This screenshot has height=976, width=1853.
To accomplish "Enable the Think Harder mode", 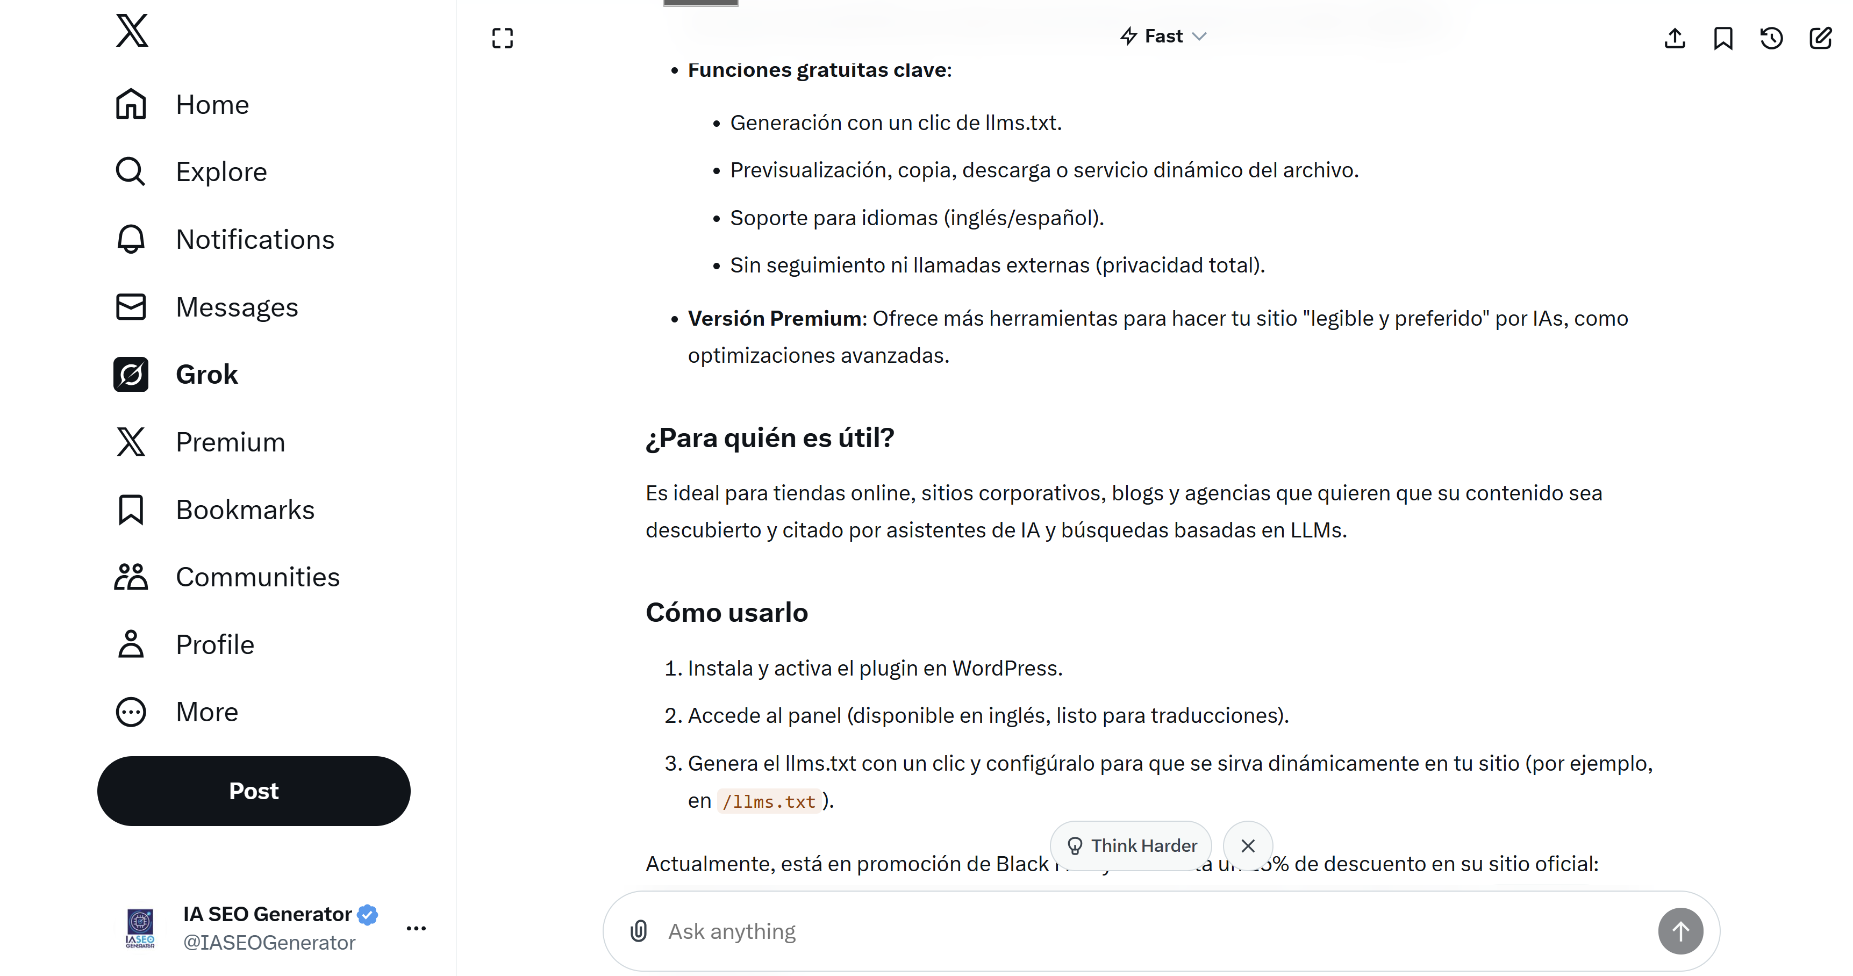I will tap(1129, 845).
